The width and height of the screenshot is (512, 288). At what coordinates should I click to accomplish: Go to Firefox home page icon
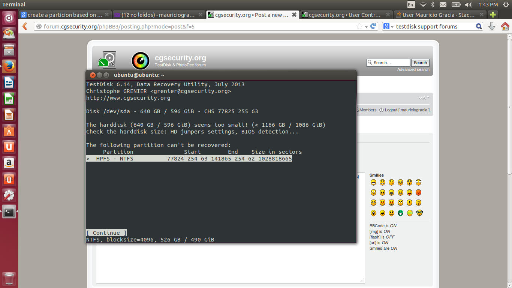click(505, 26)
